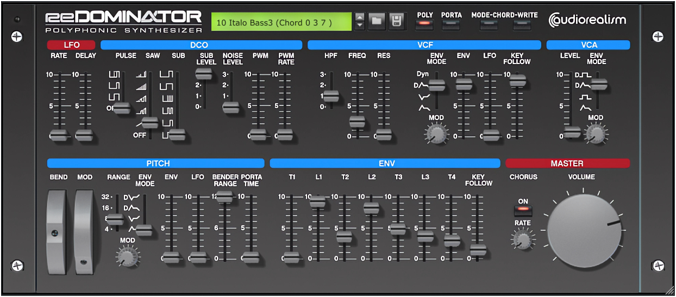
Task: Click the resize grip in the corner
Action: [x=671, y=292]
